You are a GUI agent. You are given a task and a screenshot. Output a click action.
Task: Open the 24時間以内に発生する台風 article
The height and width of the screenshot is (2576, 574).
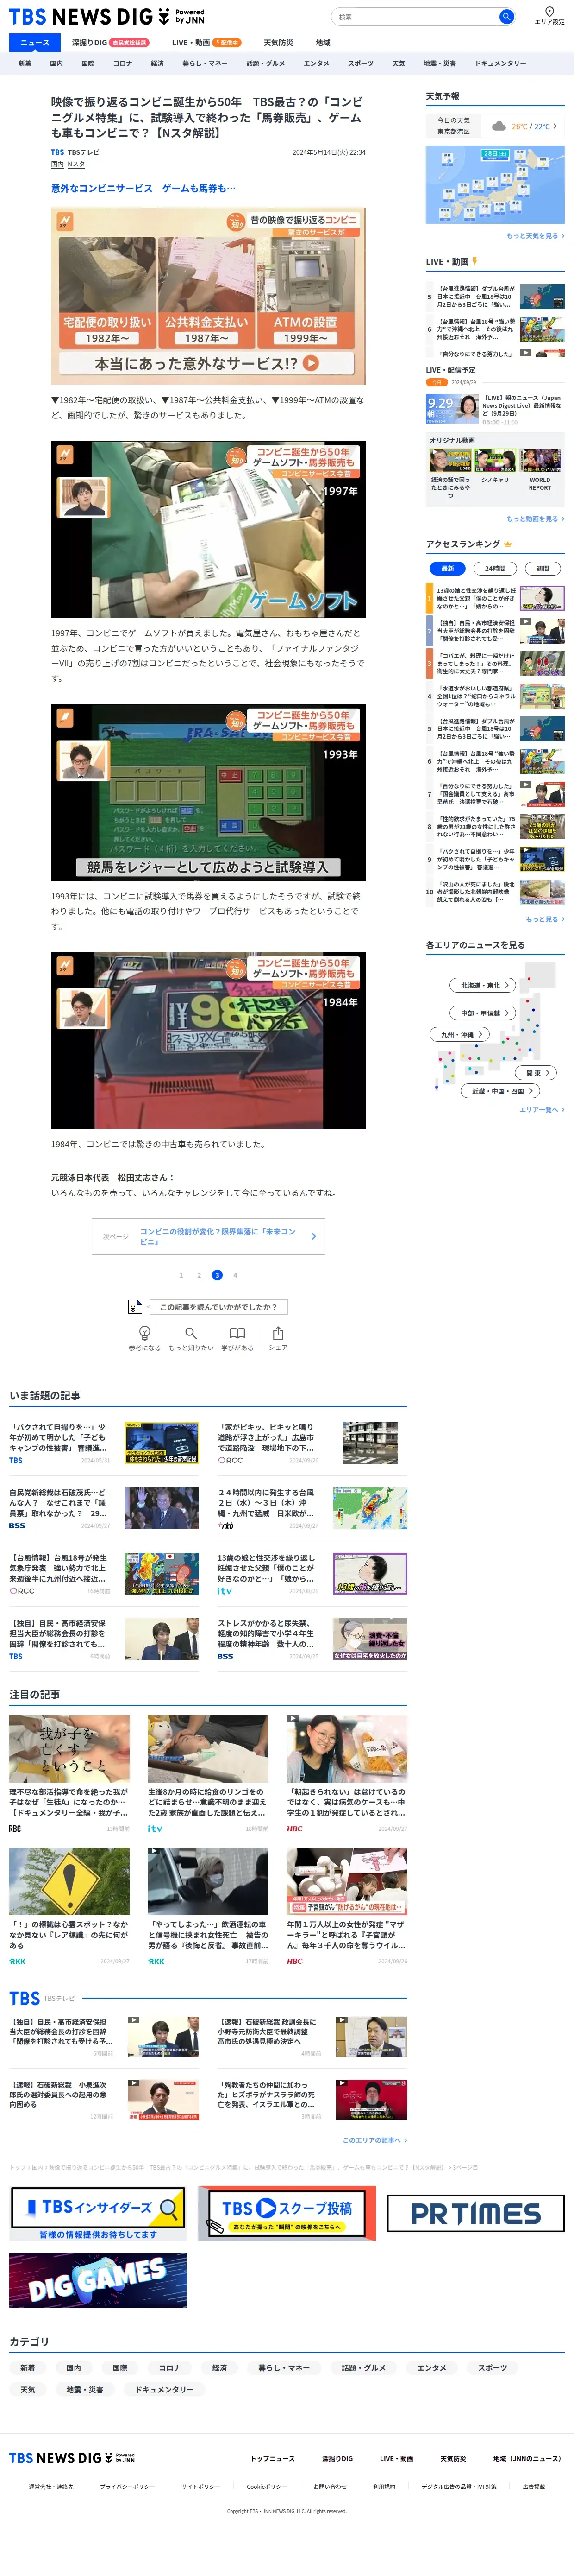click(x=312, y=1509)
